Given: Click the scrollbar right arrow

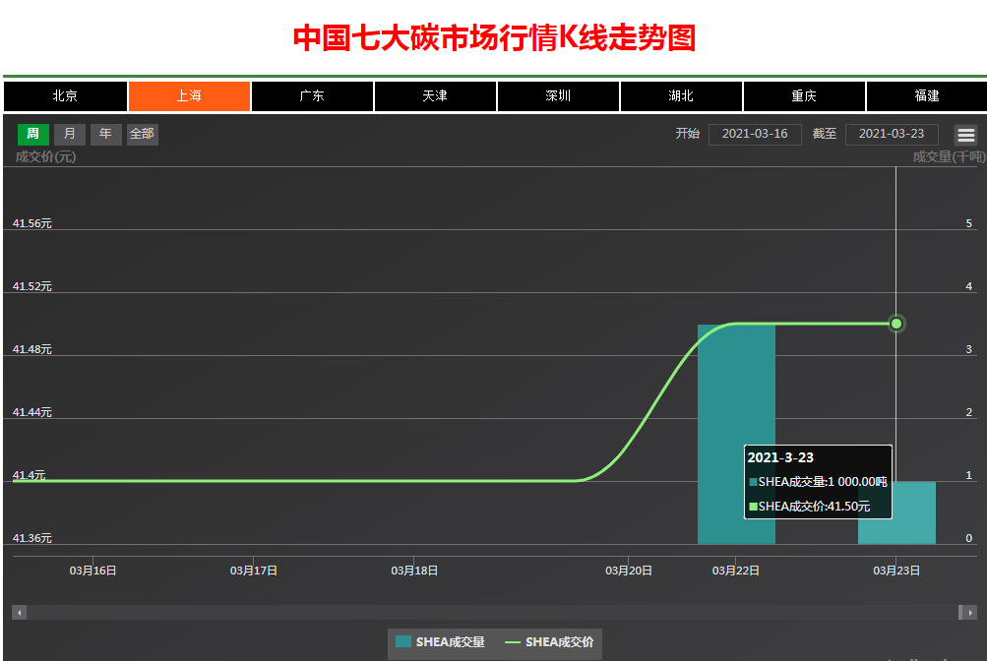Looking at the screenshot, I should (x=970, y=612).
